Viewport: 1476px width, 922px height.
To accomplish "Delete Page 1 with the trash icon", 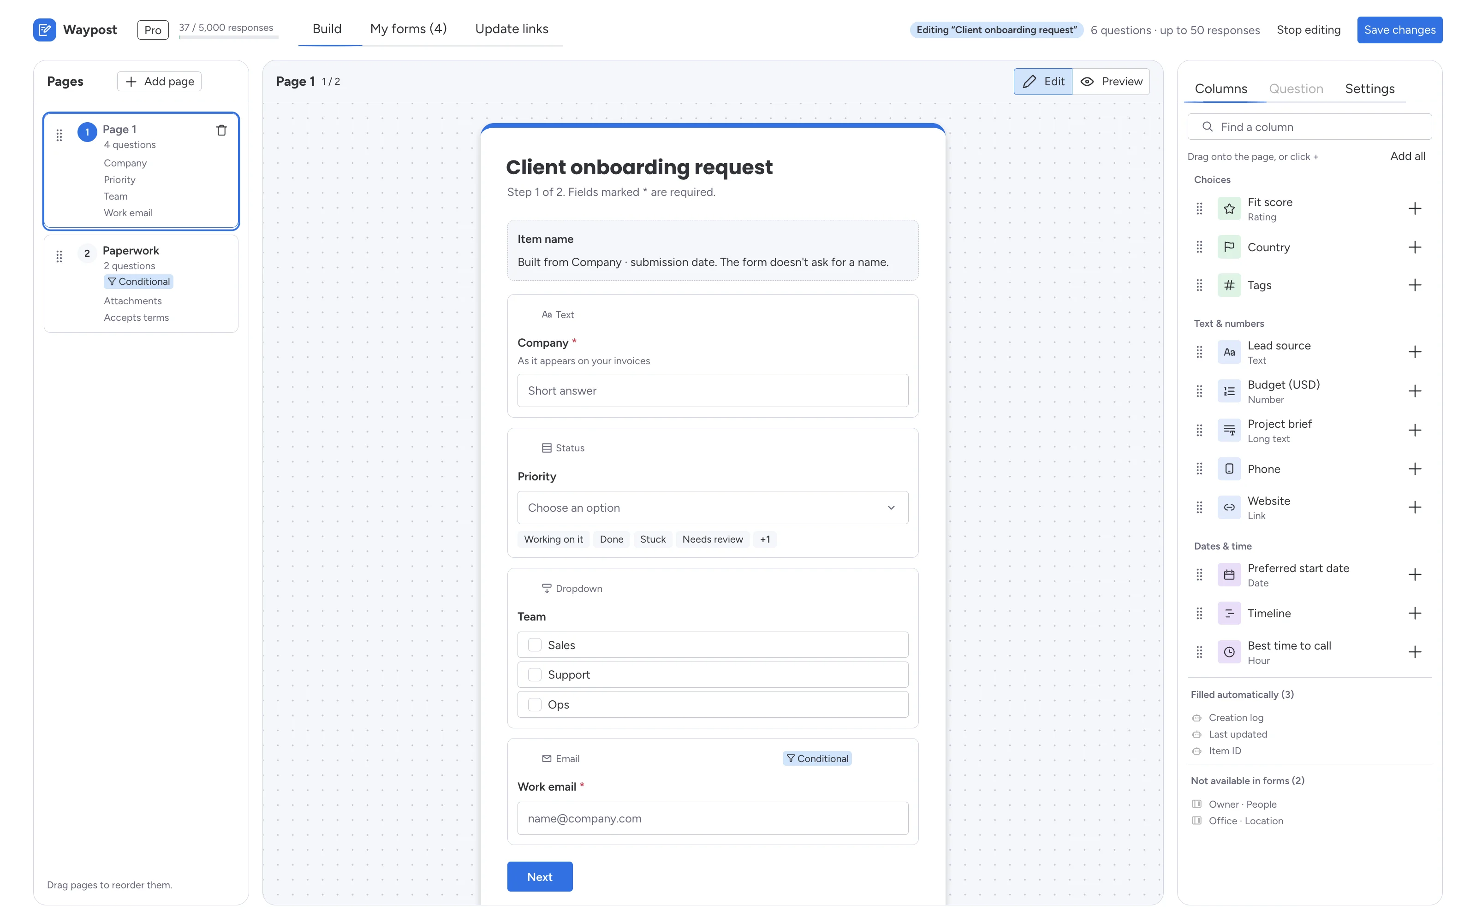I will pyautogui.click(x=221, y=130).
